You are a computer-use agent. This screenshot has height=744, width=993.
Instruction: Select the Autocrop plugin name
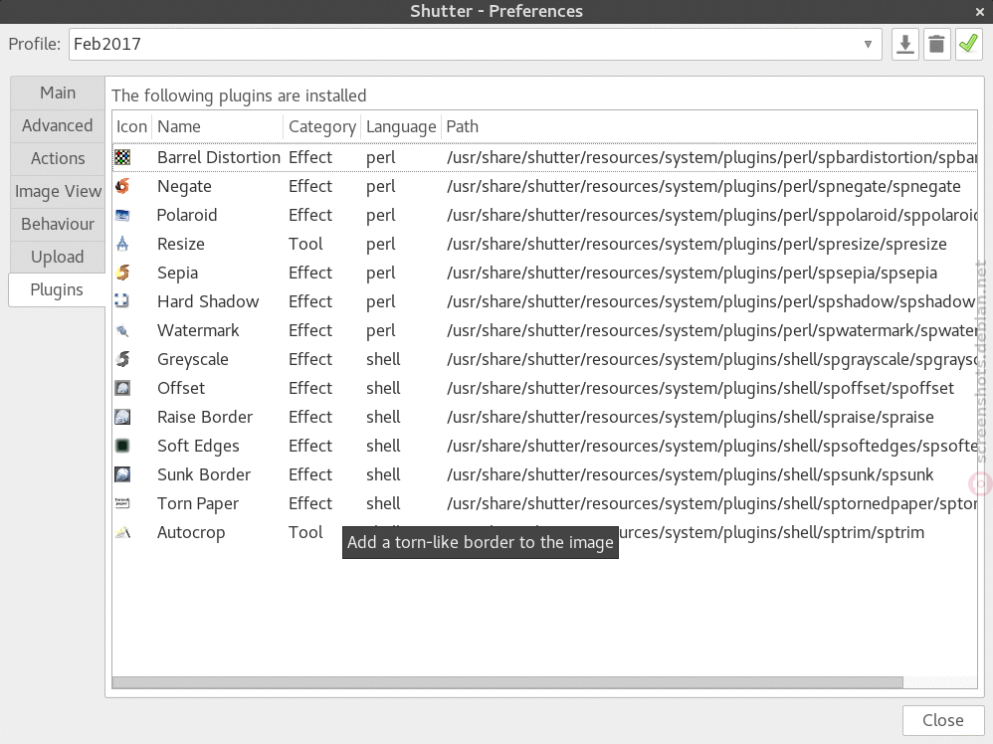191,532
